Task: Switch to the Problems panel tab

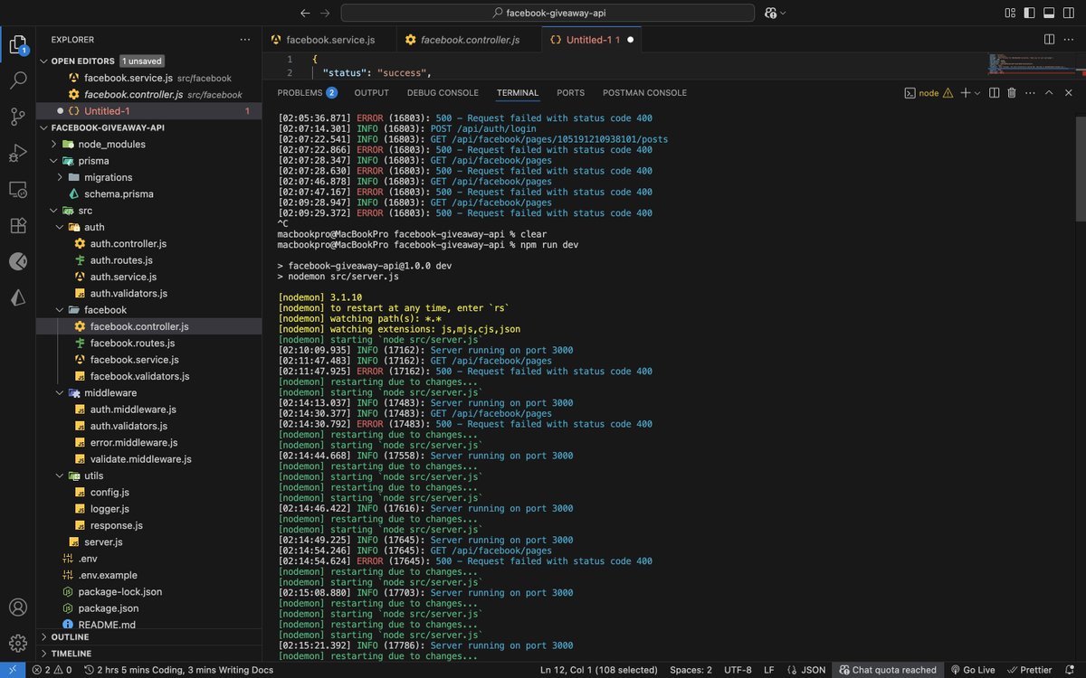Action: [307, 92]
